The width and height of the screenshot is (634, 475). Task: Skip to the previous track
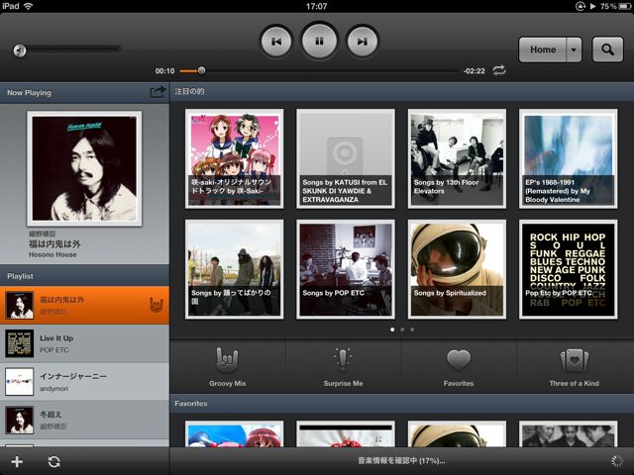(276, 42)
